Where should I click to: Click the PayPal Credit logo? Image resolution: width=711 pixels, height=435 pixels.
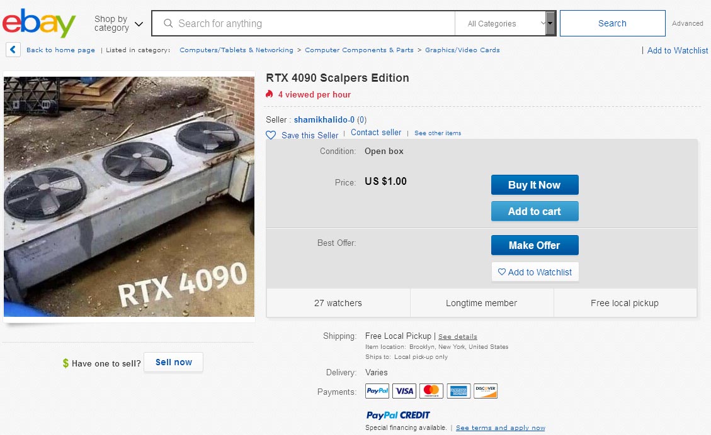click(x=398, y=415)
